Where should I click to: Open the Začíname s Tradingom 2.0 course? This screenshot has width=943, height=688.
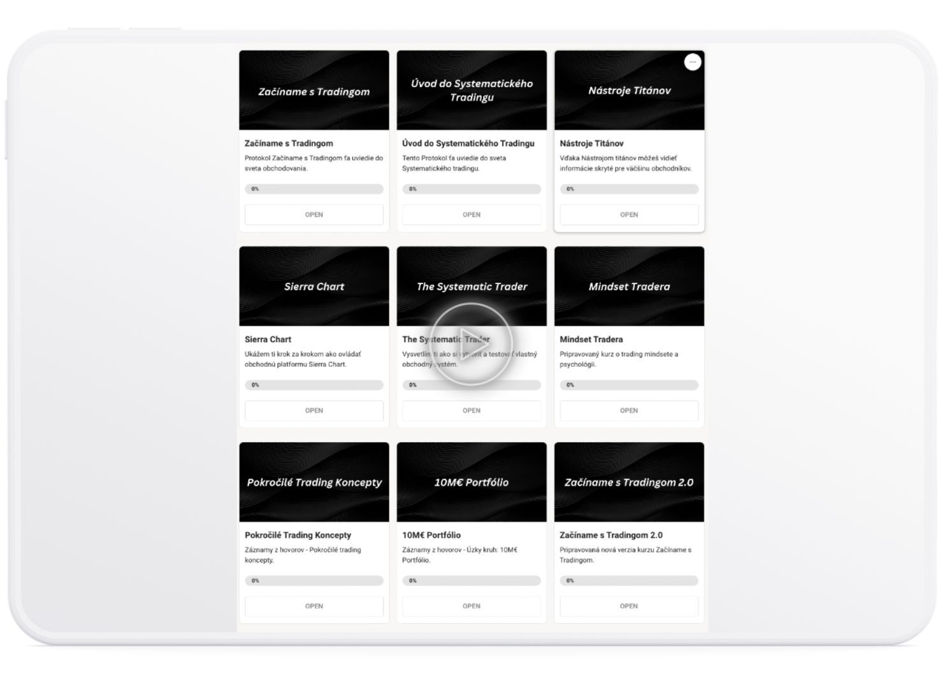tap(628, 606)
